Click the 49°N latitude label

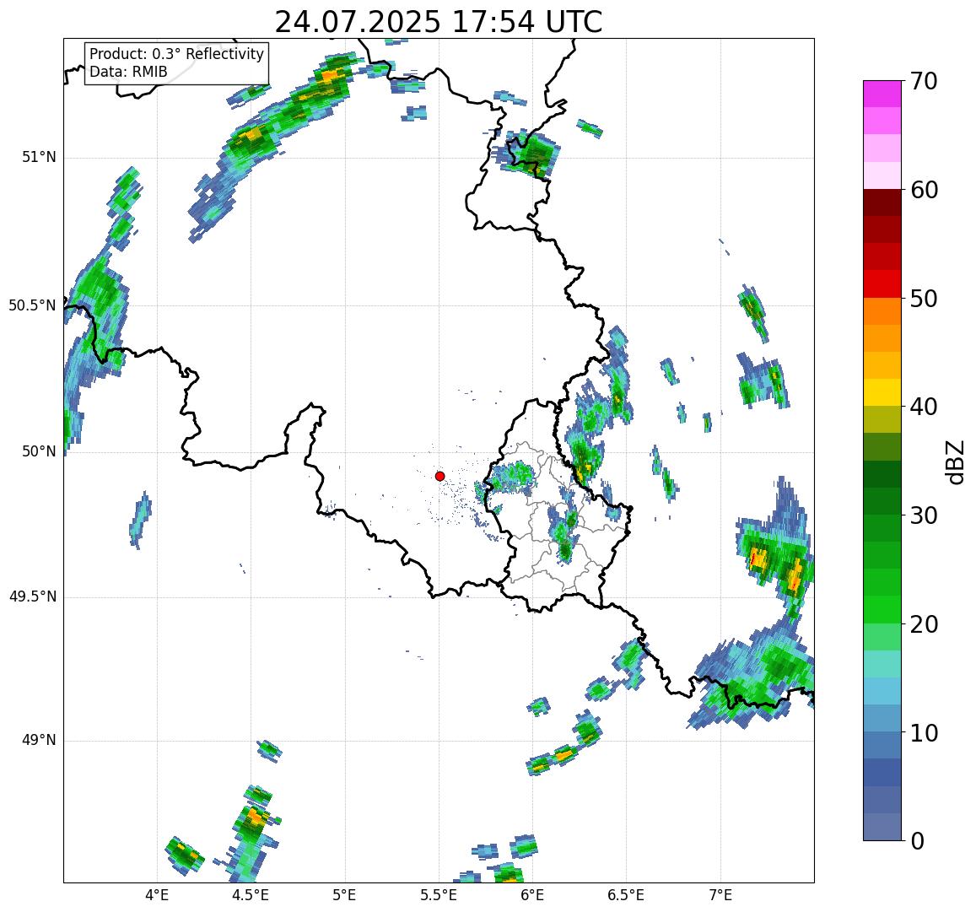coord(39,741)
